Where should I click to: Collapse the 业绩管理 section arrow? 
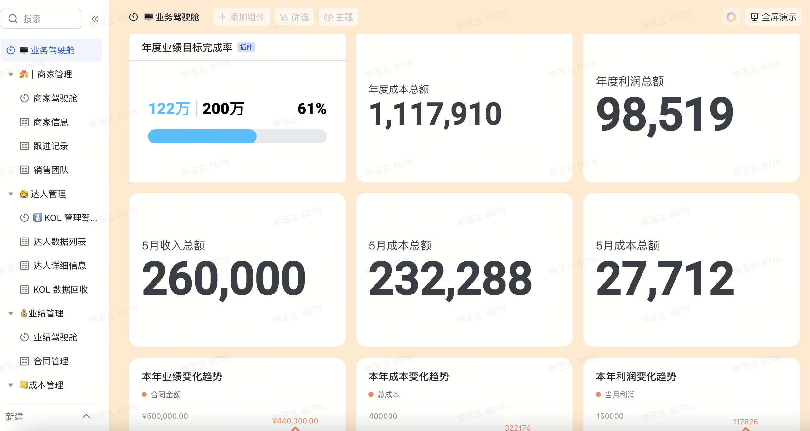tap(11, 313)
